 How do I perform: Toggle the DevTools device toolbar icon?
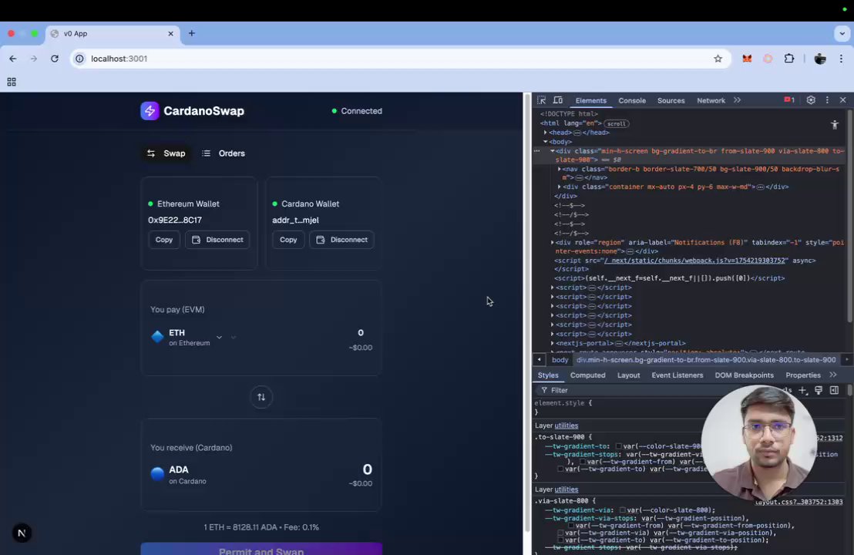click(x=558, y=100)
